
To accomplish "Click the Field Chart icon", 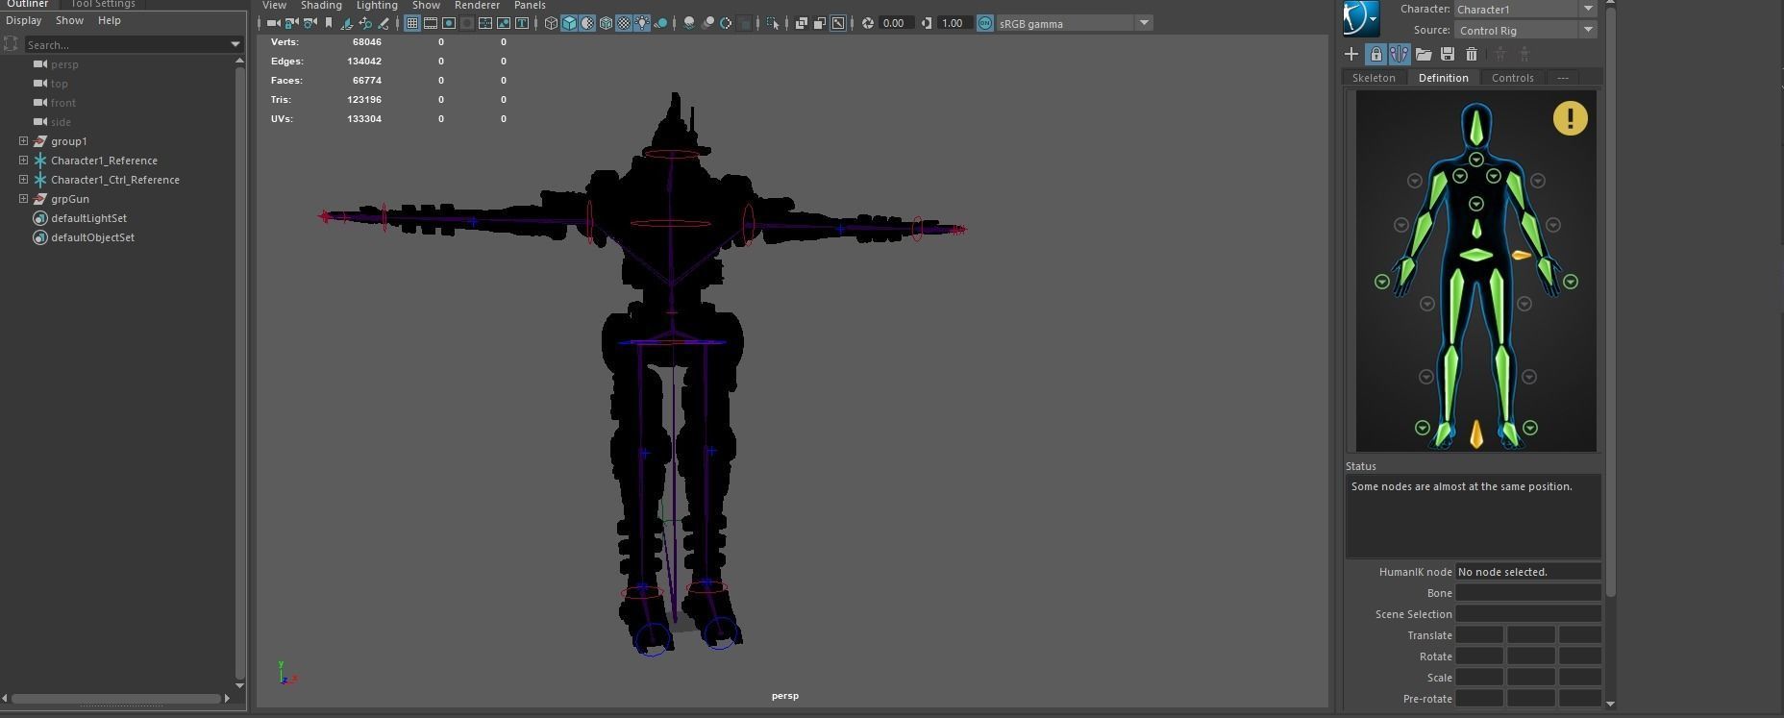I will coord(485,23).
